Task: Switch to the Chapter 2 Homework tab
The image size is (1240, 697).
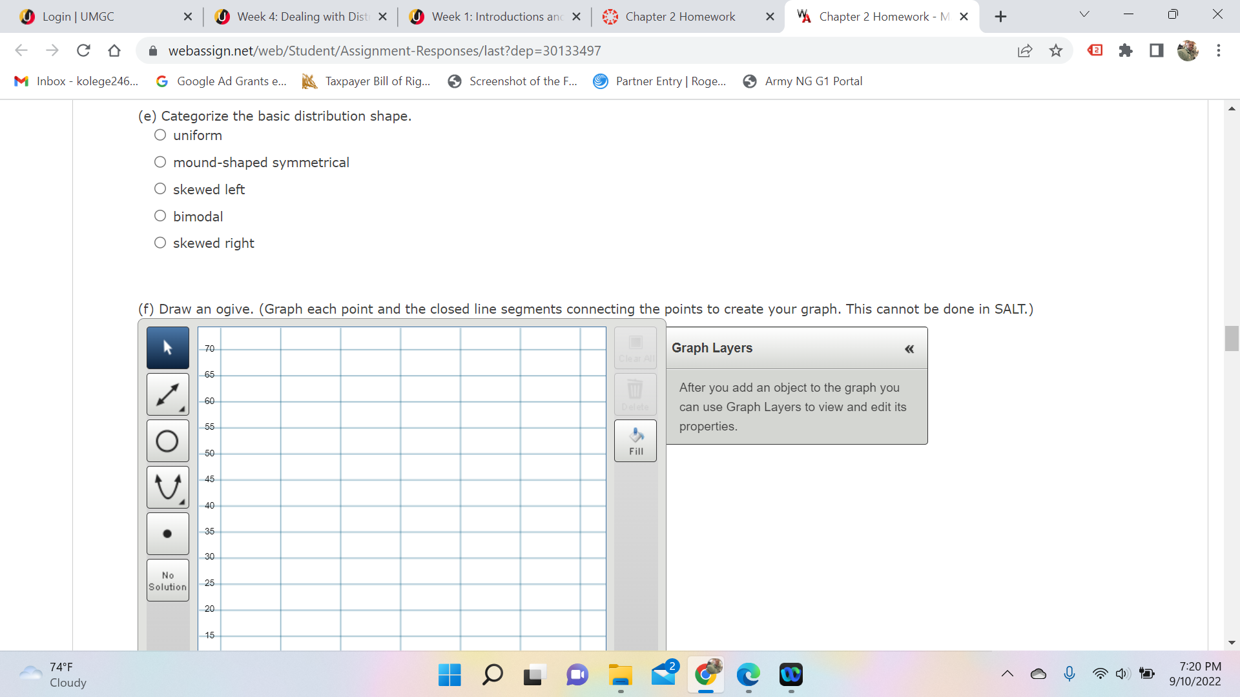Action: click(678, 16)
